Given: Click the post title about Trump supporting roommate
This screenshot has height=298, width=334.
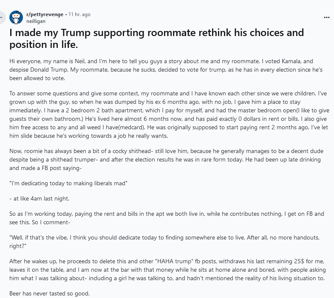Looking at the screenshot, I should (156, 38).
